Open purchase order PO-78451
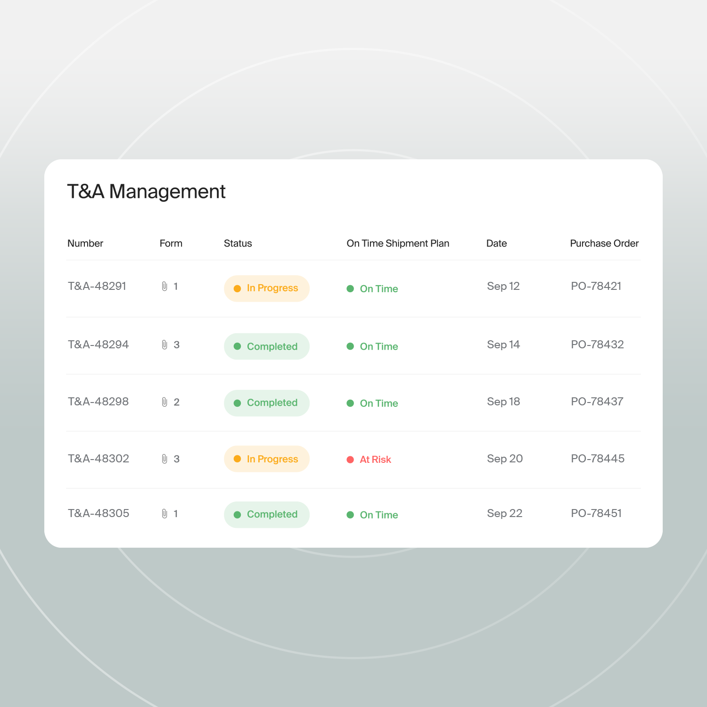Screen dimensions: 707x707 (x=596, y=513)
